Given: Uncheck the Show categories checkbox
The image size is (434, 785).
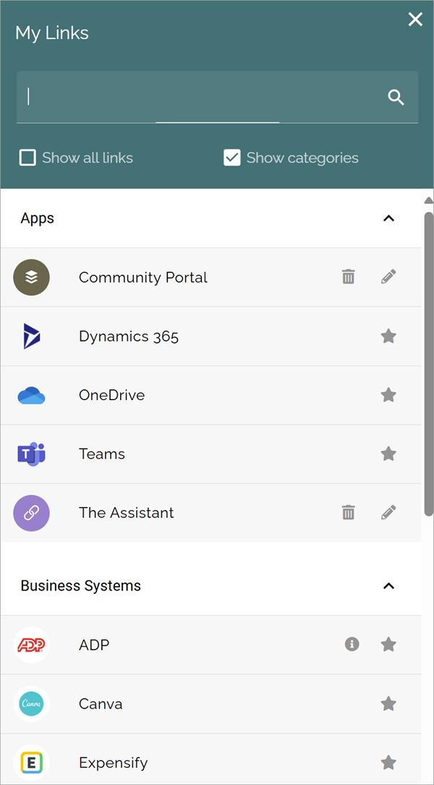Looking at the screenshot, I should tap(232, 158).
